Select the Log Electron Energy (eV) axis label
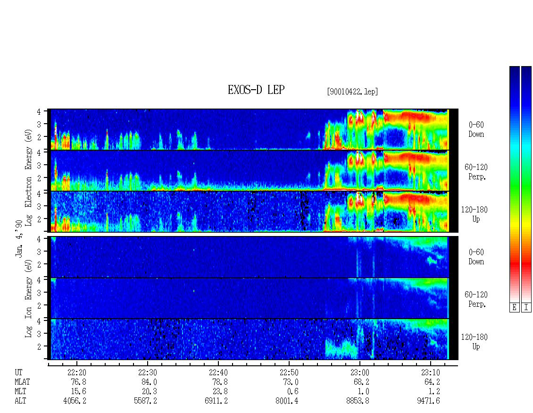The width and height of the screenshot is (533, 413). [x=28, y=177]
